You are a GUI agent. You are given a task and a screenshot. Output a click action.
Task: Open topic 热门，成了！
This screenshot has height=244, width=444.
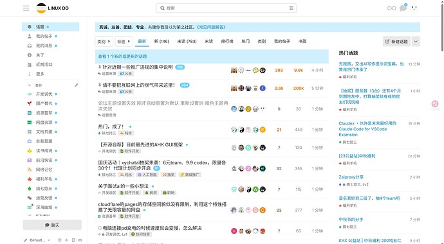(x=111, y=126)
